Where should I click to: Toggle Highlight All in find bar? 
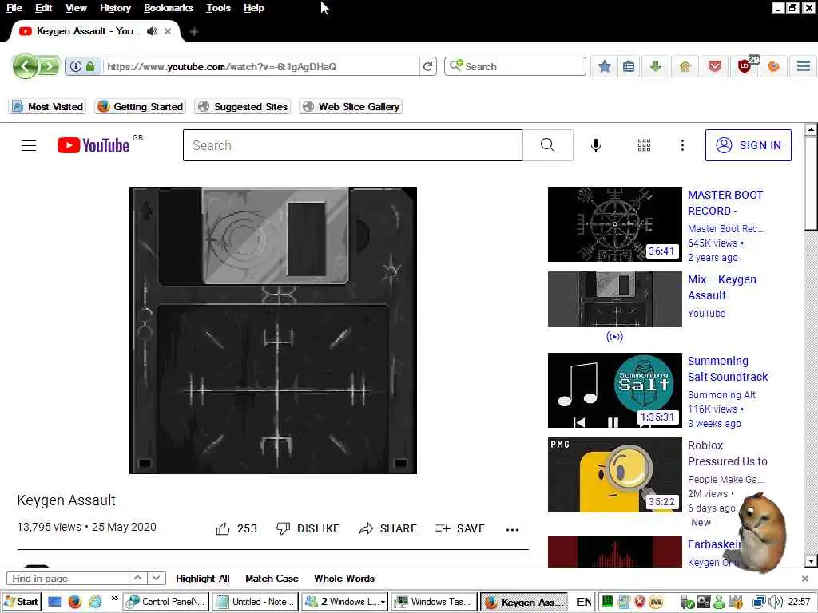click(x=202, y=579)
